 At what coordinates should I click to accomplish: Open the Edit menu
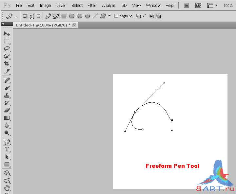pyautogui.click(x=31, y=6)
